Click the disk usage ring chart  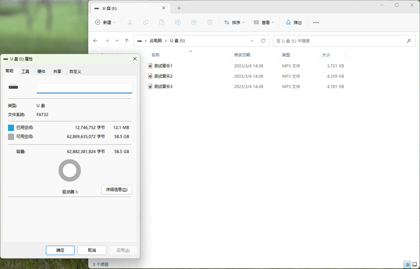(x=70, y=170)
